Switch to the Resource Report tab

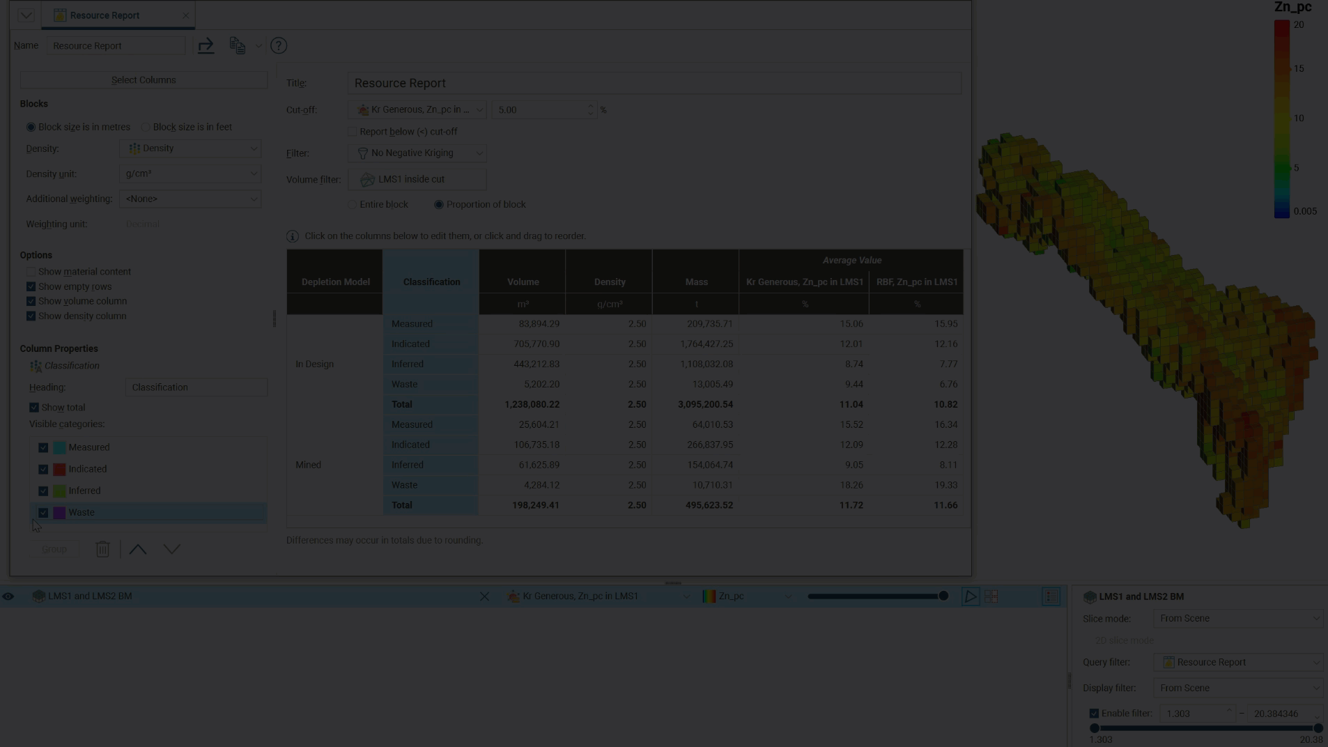pos(105,15)
